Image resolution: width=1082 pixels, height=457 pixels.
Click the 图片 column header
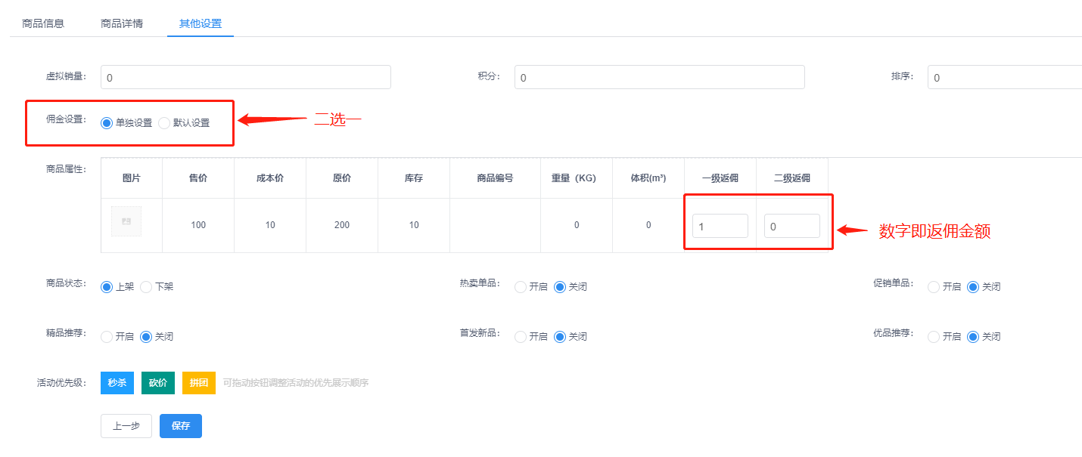[x=132, y=178]
